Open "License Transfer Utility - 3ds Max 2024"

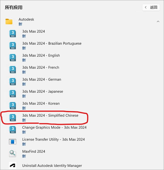click(53, 139)
